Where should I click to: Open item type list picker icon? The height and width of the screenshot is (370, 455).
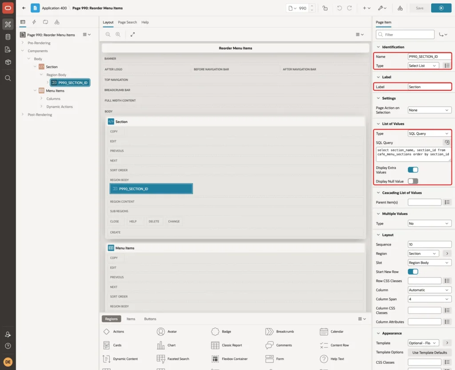[447, 66]
